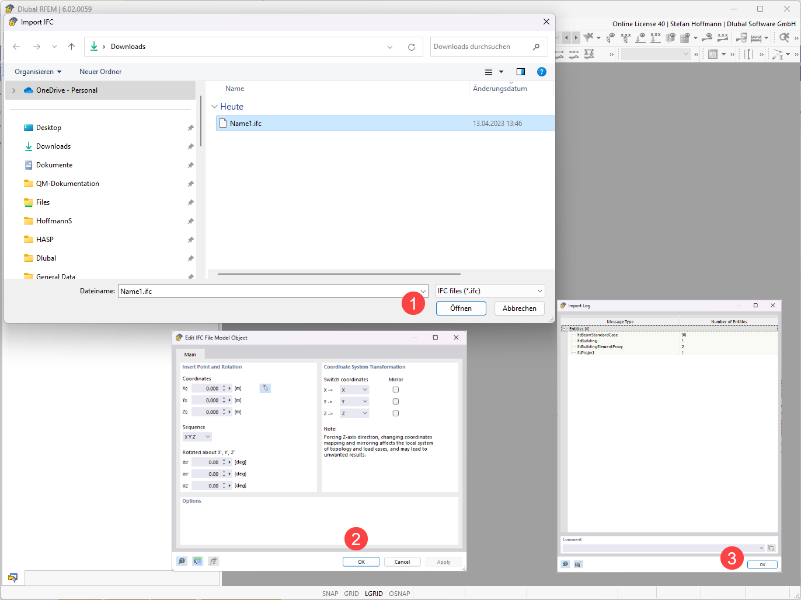
Task: Open the X -> switch coordinates dropdown
Action: [x=354, y=390]
